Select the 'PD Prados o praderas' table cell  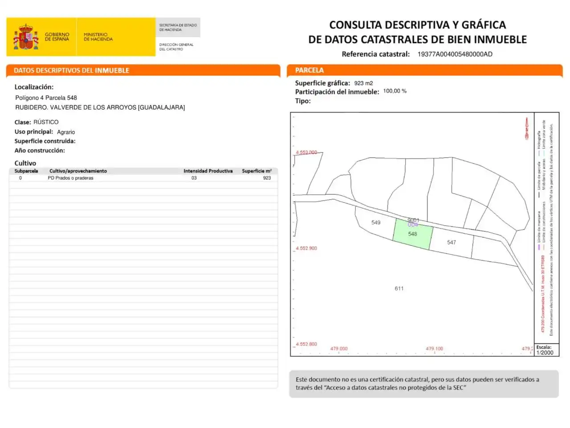(x=70, y=178)
